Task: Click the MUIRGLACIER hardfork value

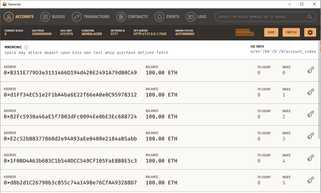Action: click(92, 34)
